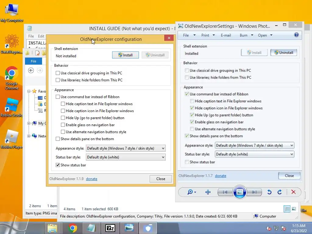
Task: Uncheck Show status bar in configuration dialog
Action: click(58, 165)
